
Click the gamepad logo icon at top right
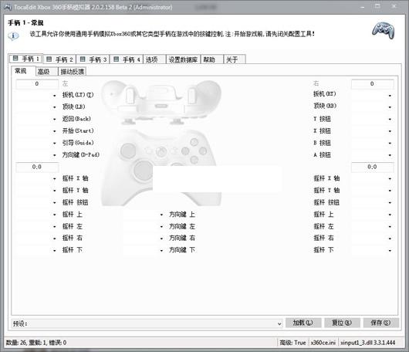point(383,31)
